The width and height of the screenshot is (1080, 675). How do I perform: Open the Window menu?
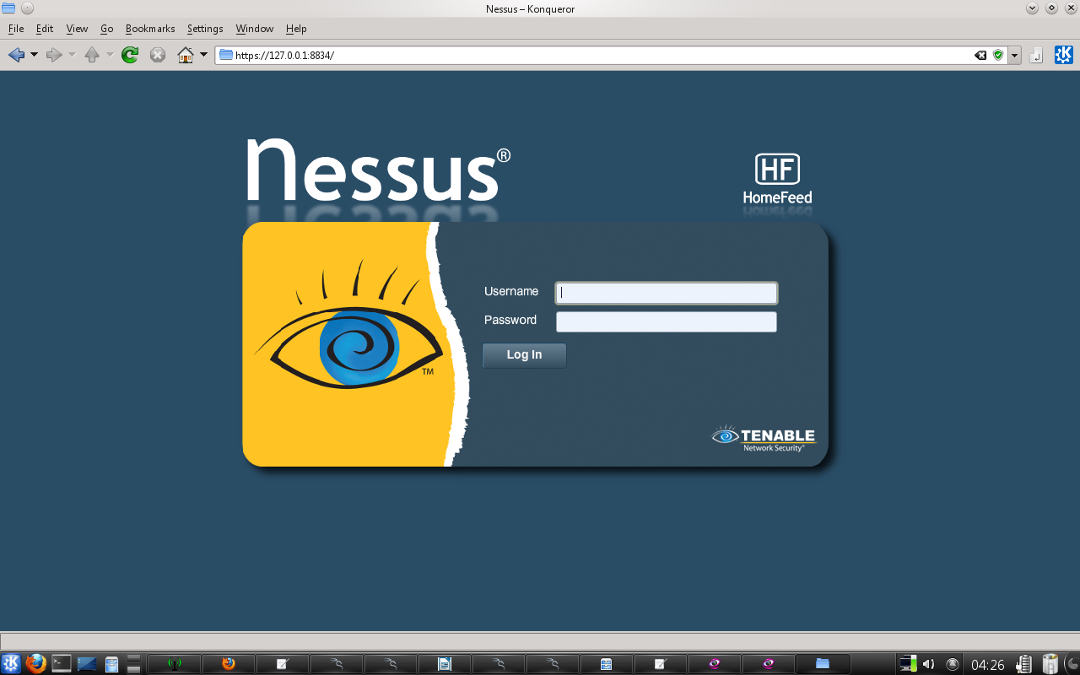(255, 29)
